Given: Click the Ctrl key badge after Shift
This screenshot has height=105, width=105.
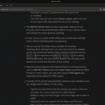Looking at the screenshot, I should [66, 56].
